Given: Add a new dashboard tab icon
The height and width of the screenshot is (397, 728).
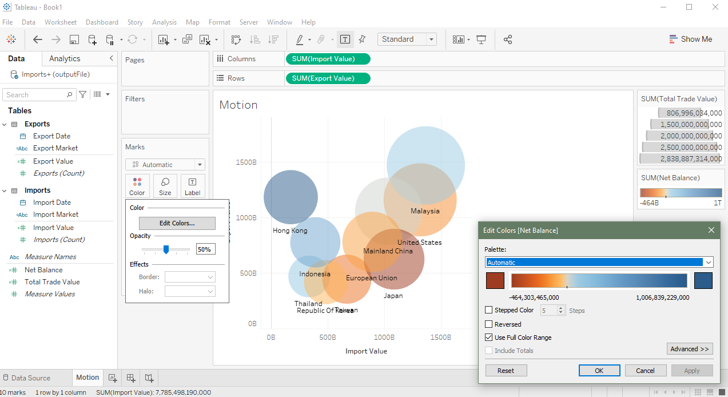Looking at the screenshot, I should tap(131, 378).
